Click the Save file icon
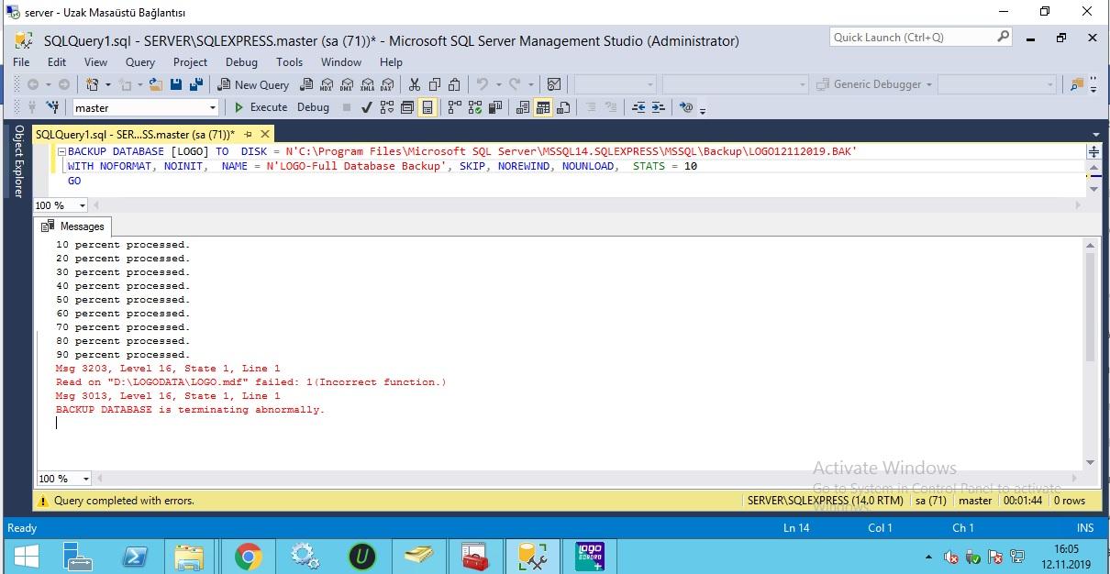 point(176,84)
